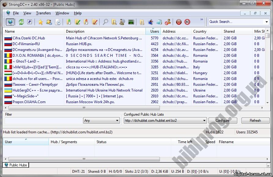273x177 pixels.
Task: Select hub row "Prapor.OXAHA.Com"
Action: tap(134, 102)
